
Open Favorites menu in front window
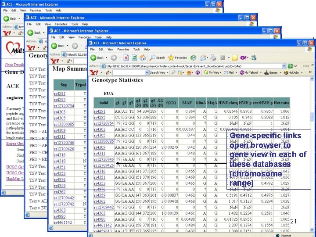coord(123,49)
